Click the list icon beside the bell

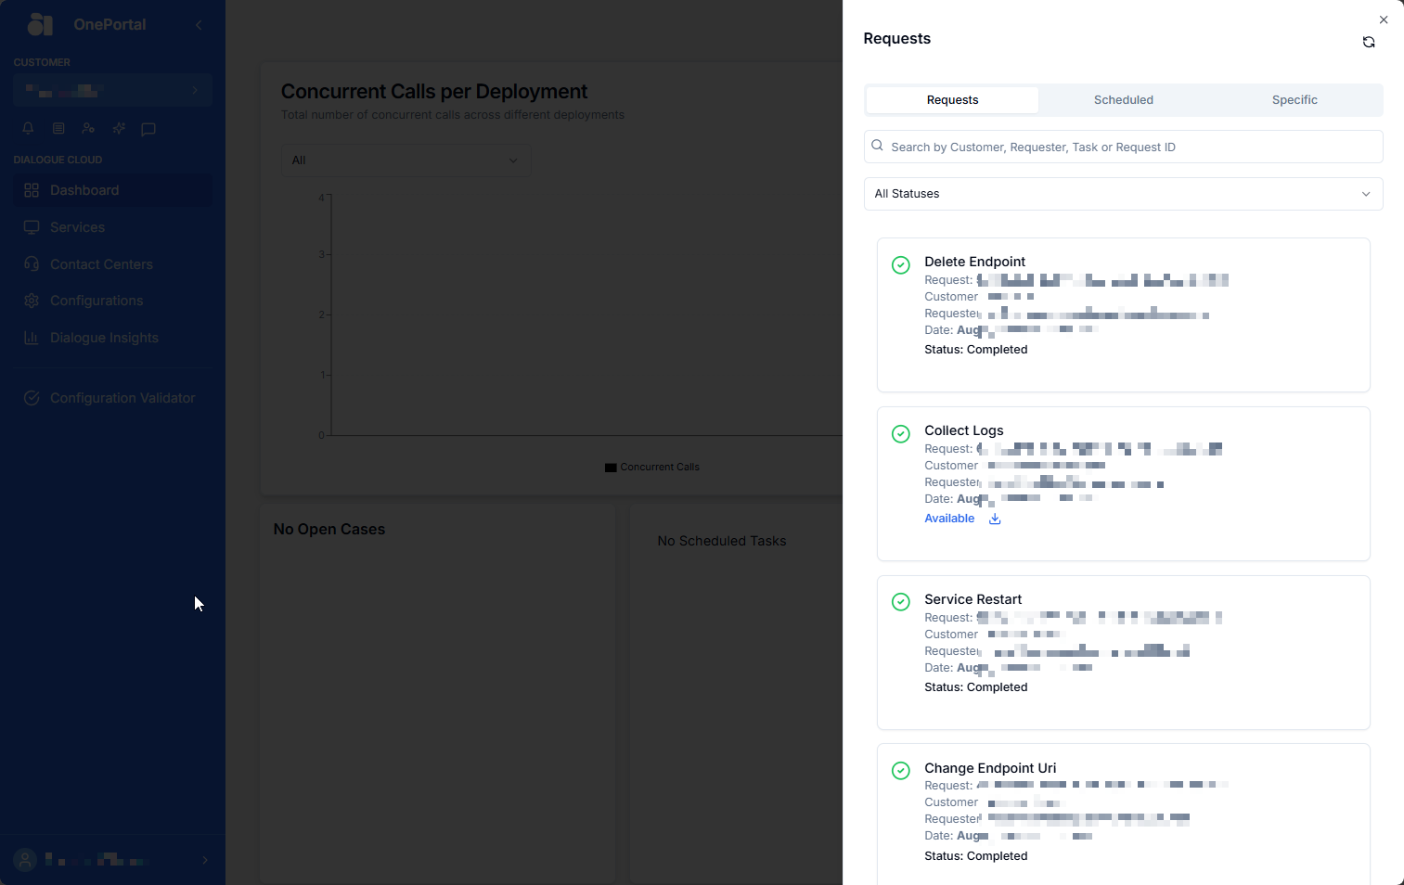58,128
